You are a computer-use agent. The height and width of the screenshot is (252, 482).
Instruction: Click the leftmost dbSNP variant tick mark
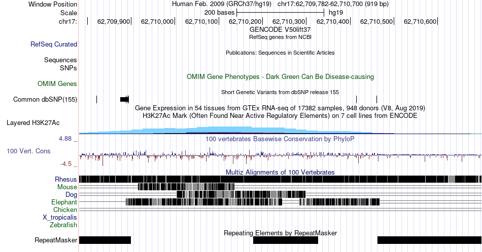point(97,99)
